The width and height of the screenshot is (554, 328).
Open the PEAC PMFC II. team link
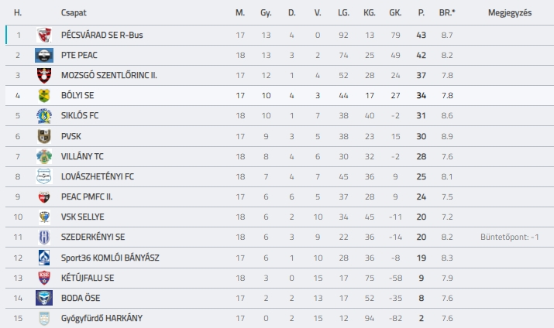[x=87, y=196]
